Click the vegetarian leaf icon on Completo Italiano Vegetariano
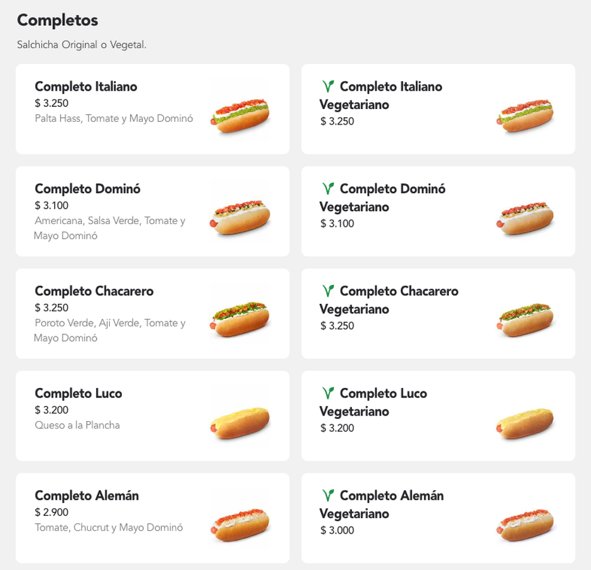 click(x=328, y=87)
